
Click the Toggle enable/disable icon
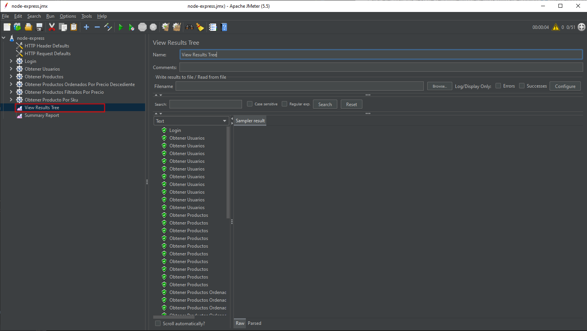pyautogui.click(x=108, y=27)
